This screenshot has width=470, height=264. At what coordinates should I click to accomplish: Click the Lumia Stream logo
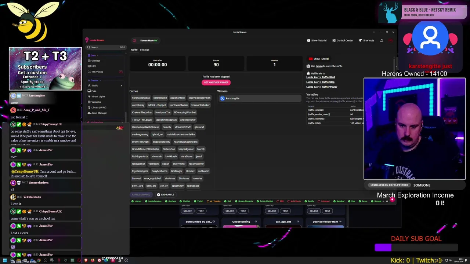tap(95, 40)
